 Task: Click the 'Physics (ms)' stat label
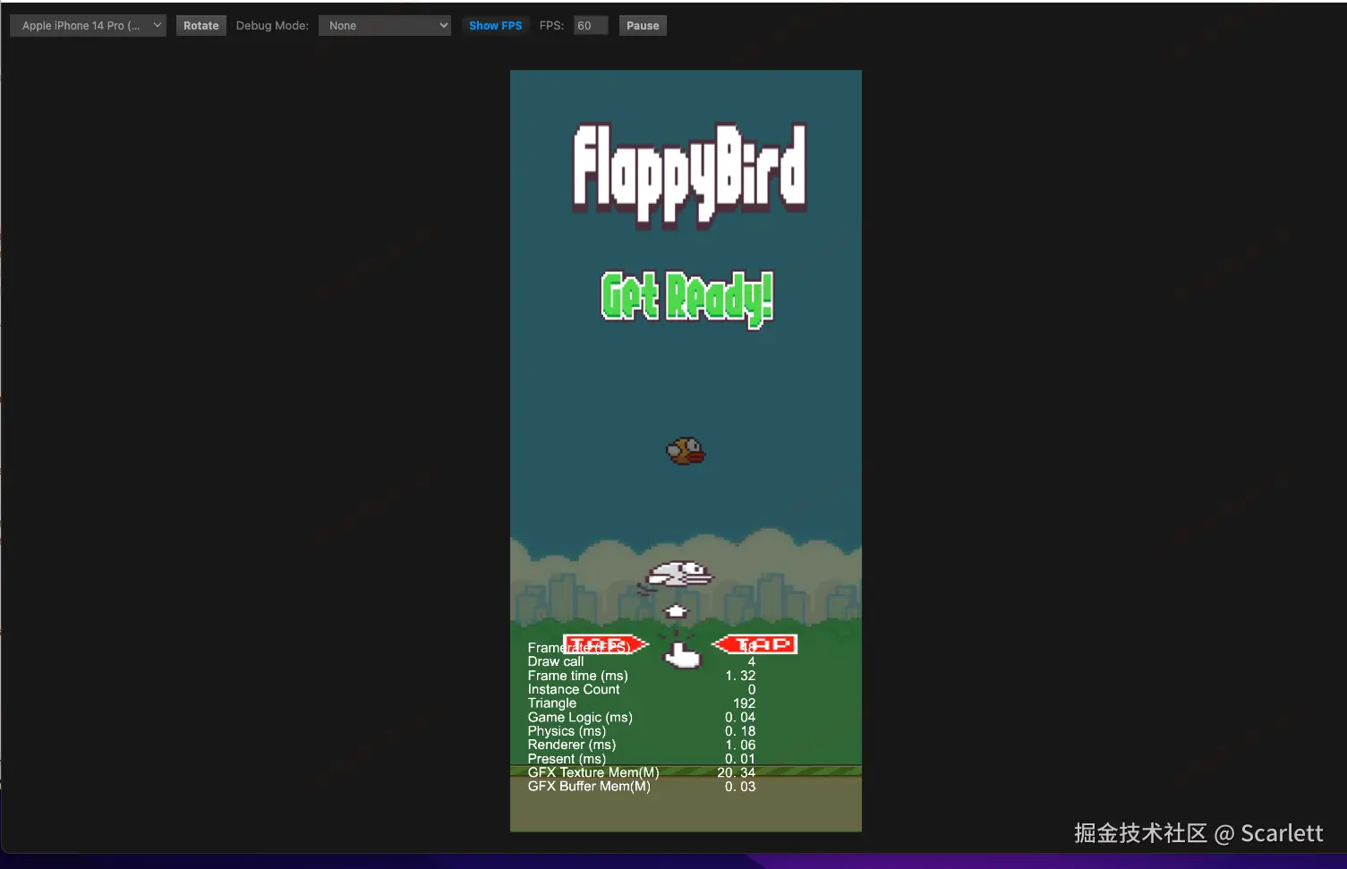tap(567, 731)
